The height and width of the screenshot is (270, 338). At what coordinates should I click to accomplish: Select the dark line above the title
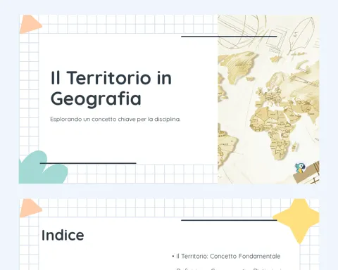229,37
